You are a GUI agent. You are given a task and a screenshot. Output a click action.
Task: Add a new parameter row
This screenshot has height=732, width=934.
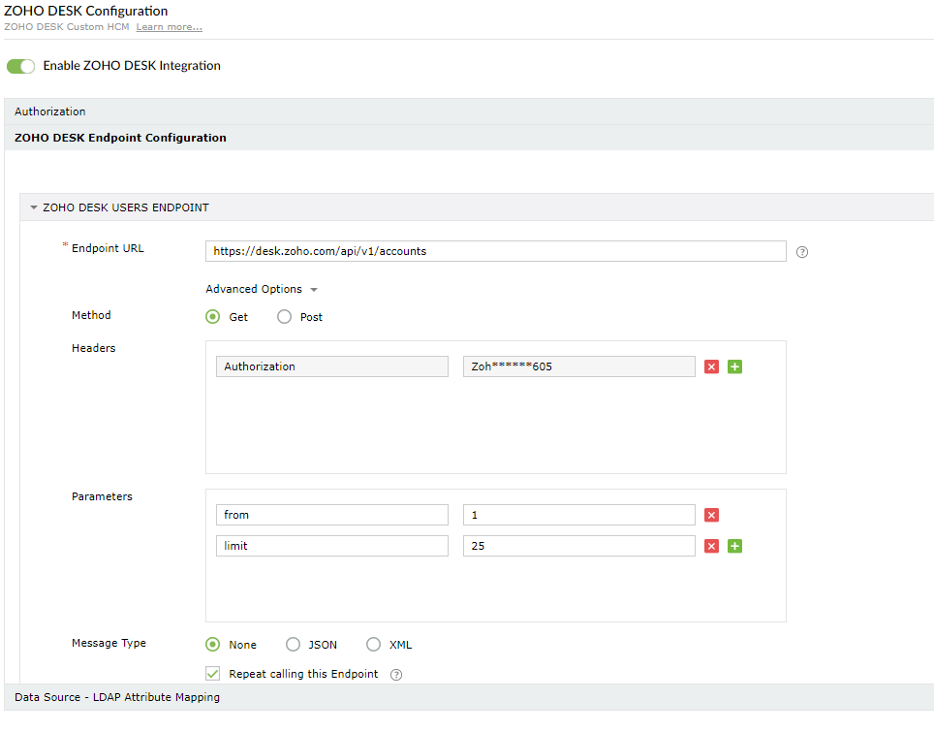tap(734, 546)
